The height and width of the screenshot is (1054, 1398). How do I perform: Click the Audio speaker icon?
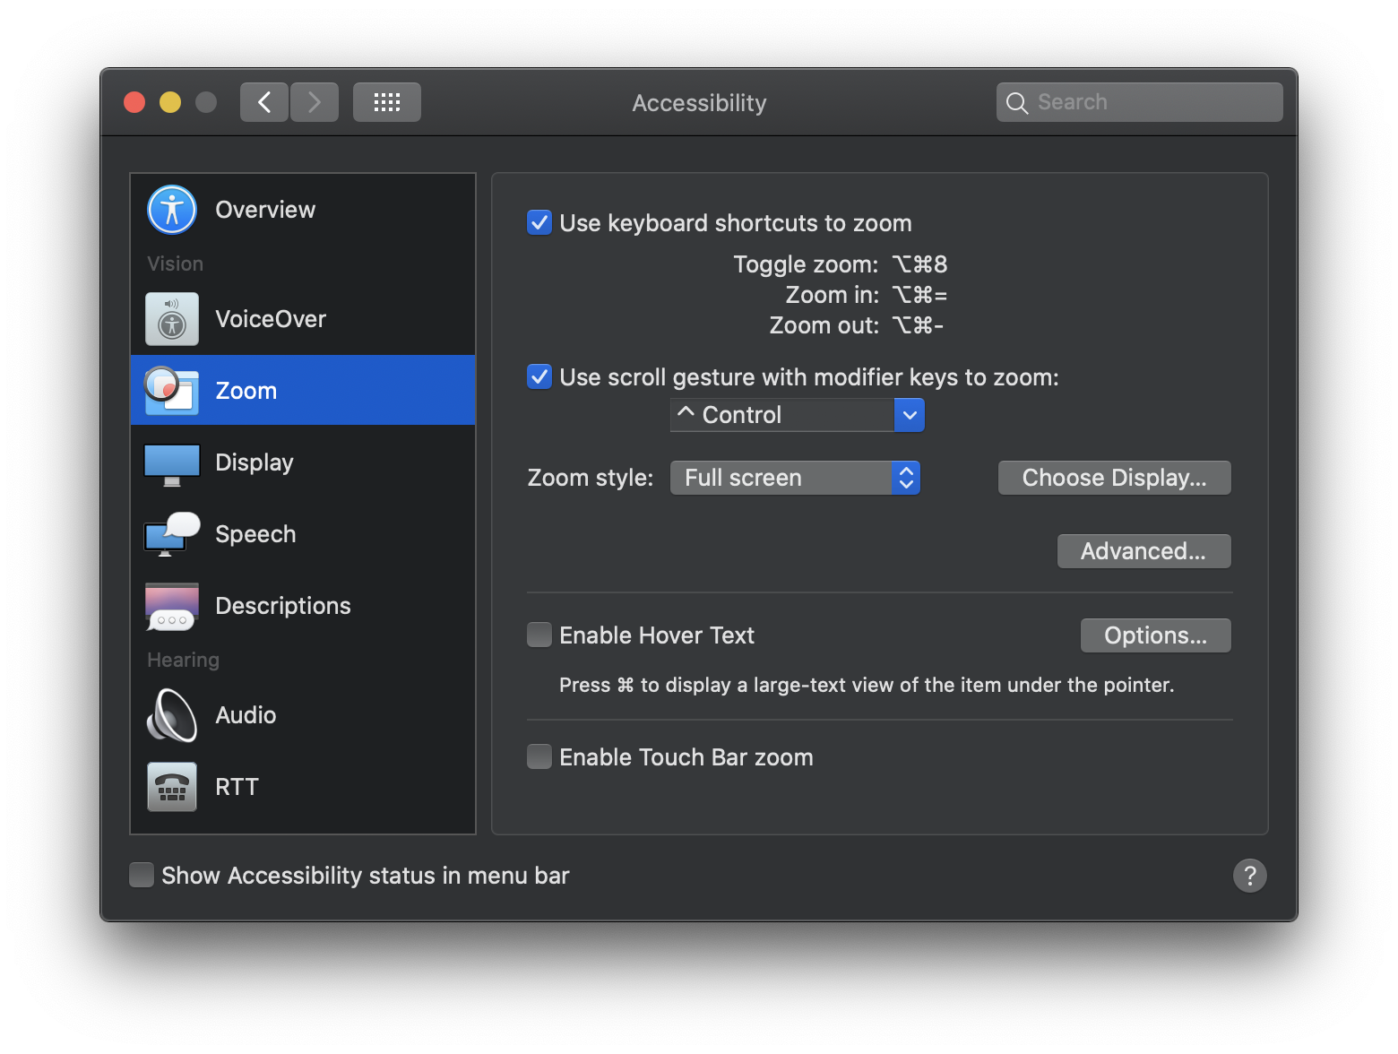click(x=171, y=715)
